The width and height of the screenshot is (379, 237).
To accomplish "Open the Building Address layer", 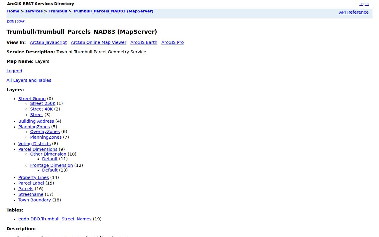I will tap(36, 121).
